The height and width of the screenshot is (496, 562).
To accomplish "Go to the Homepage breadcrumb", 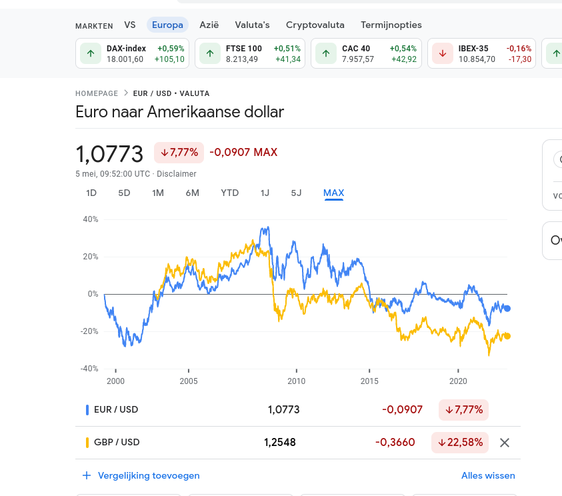I will (97, 93).
